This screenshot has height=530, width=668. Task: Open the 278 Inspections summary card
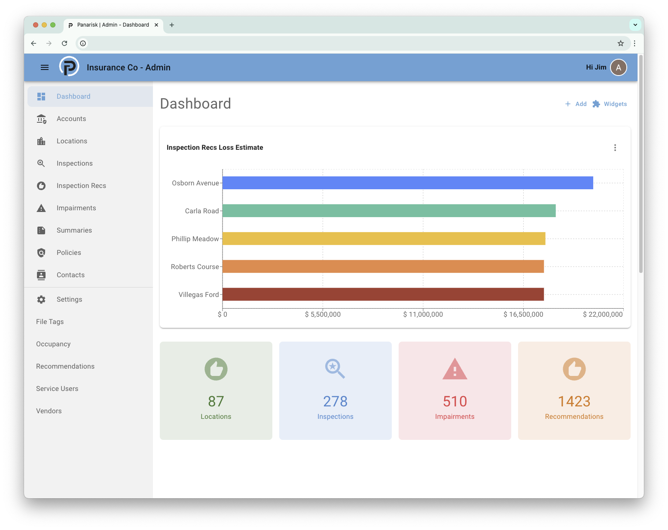336,391
